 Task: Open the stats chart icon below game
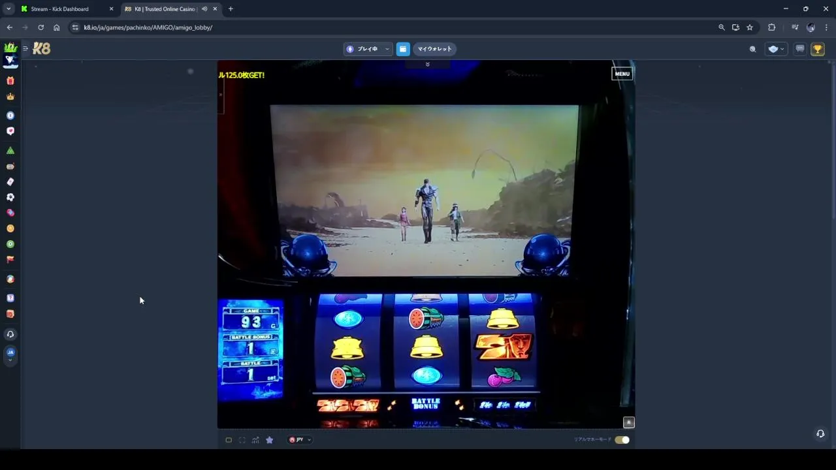(255, 440)
